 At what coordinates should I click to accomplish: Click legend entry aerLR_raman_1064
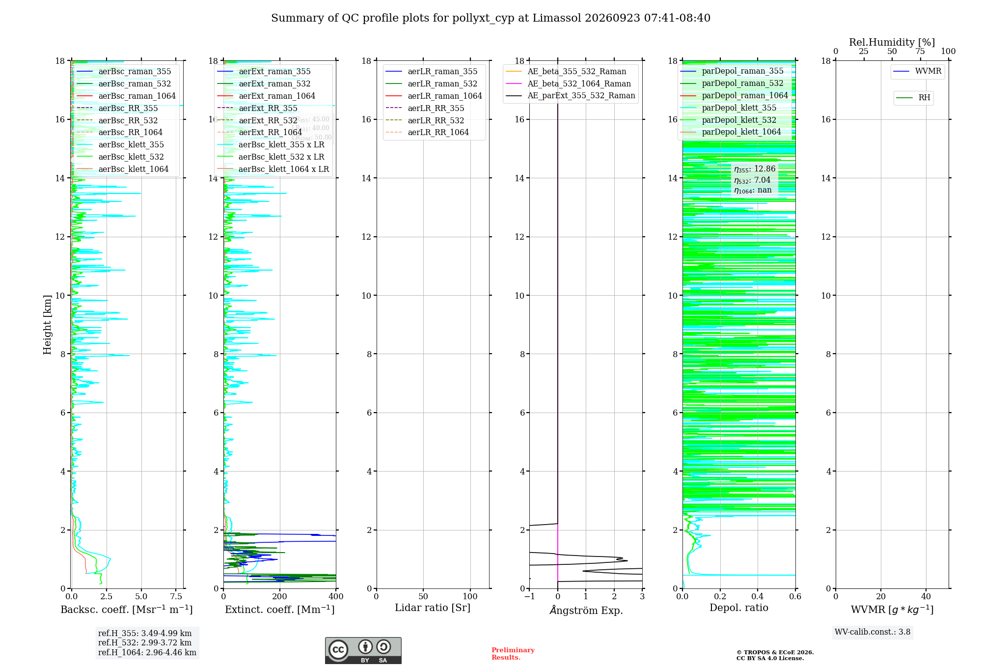(x=434, y=96)
